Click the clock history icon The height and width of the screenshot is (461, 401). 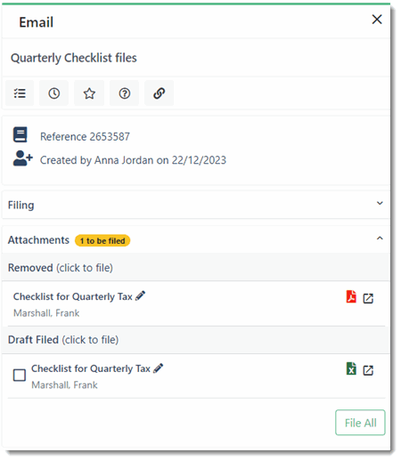click(x=53, y=93)
